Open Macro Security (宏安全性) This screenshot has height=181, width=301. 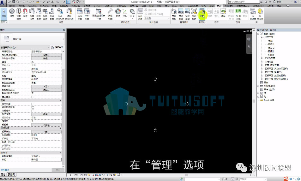pos(260,14)
